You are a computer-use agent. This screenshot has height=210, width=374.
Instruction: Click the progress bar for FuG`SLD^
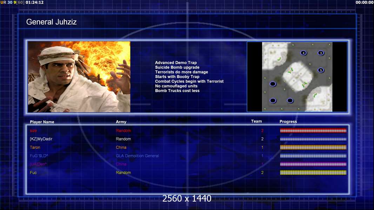[x=313, y=156]
